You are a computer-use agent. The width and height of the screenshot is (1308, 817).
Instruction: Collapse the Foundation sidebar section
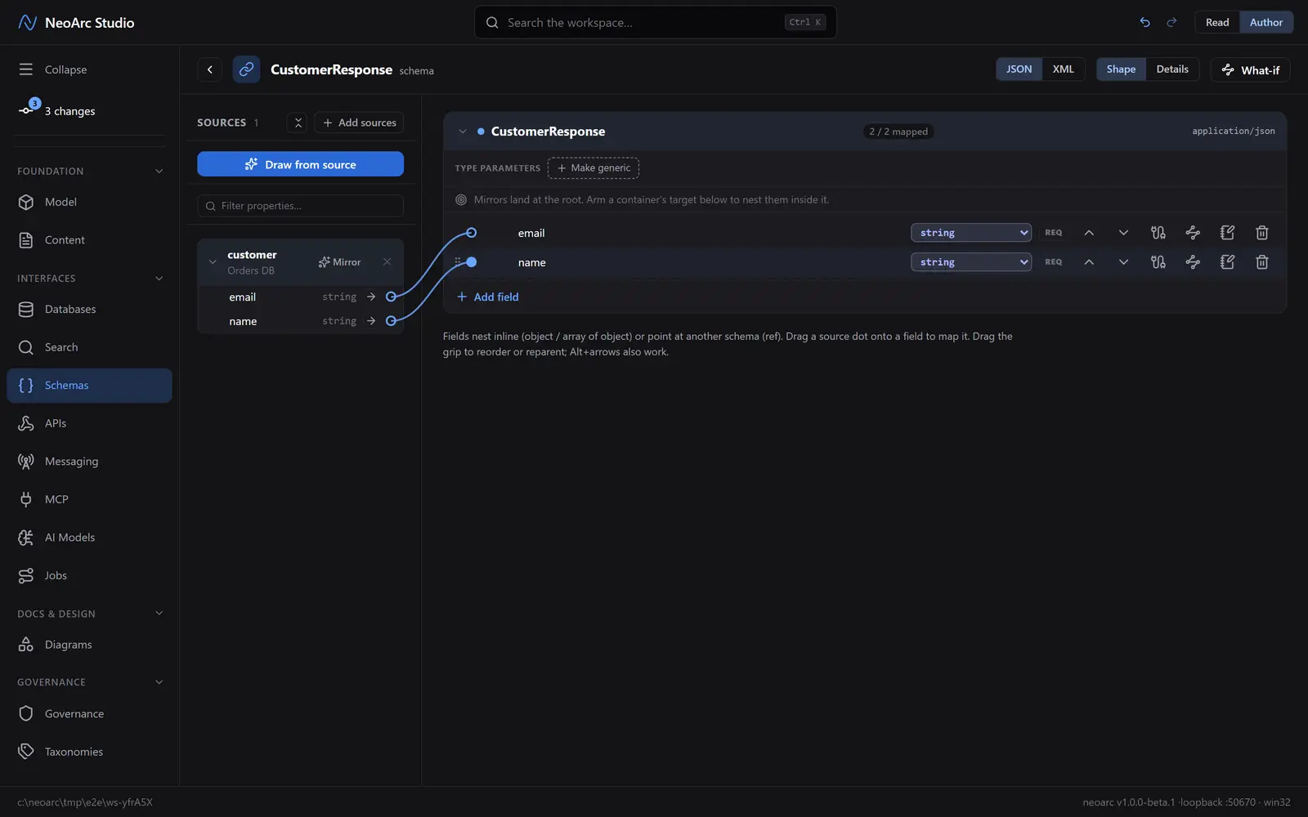coord(90,172)
